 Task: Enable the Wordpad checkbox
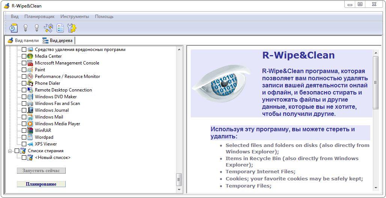coord(24,137)
